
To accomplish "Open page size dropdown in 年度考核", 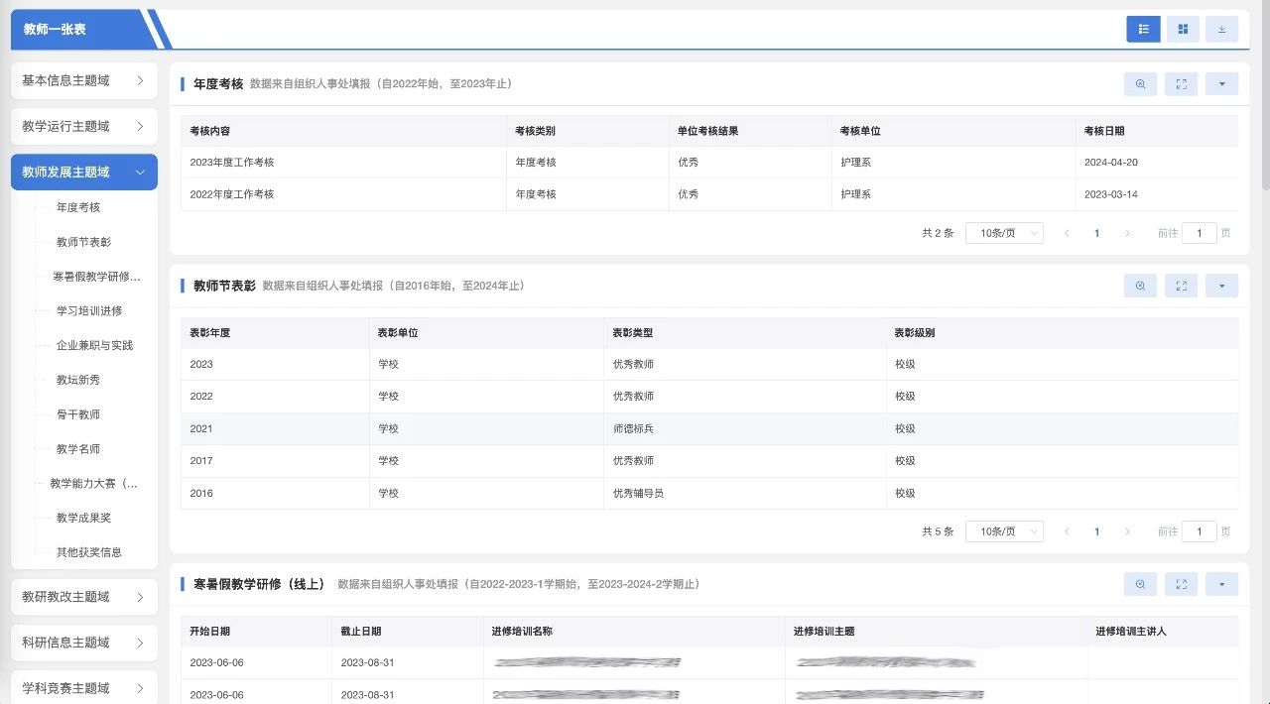I will (x=1004, y=233).
